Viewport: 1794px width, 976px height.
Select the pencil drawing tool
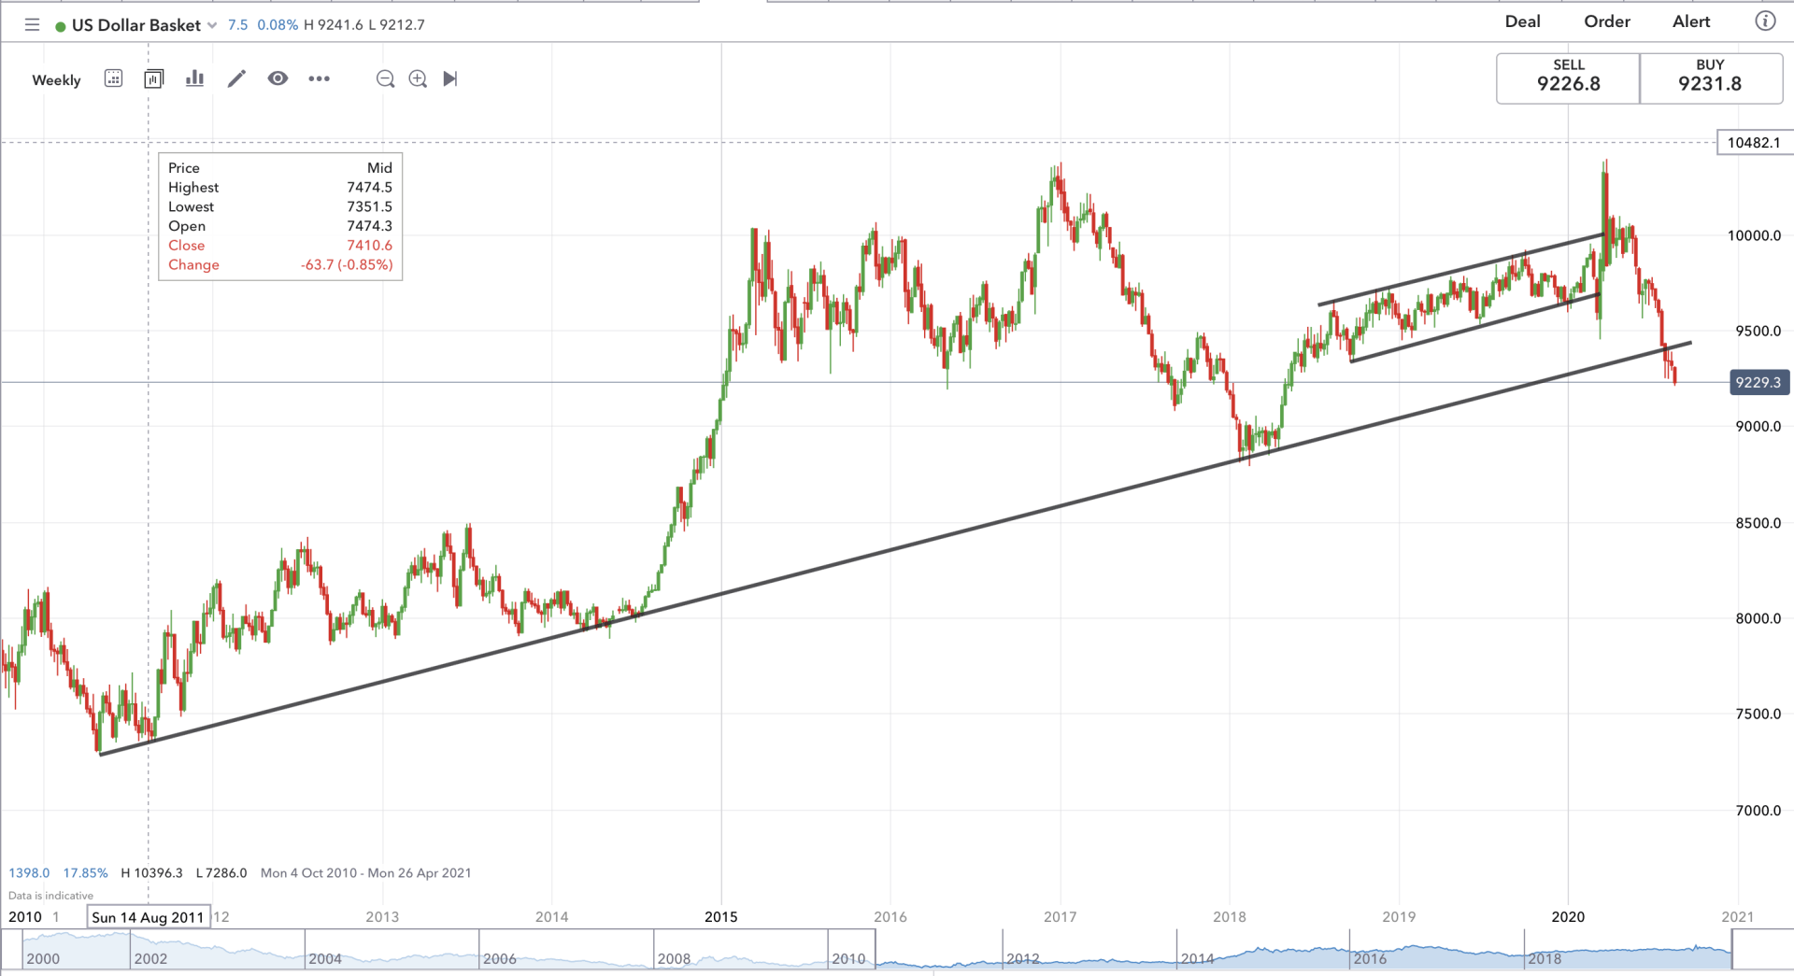point(236,78)
